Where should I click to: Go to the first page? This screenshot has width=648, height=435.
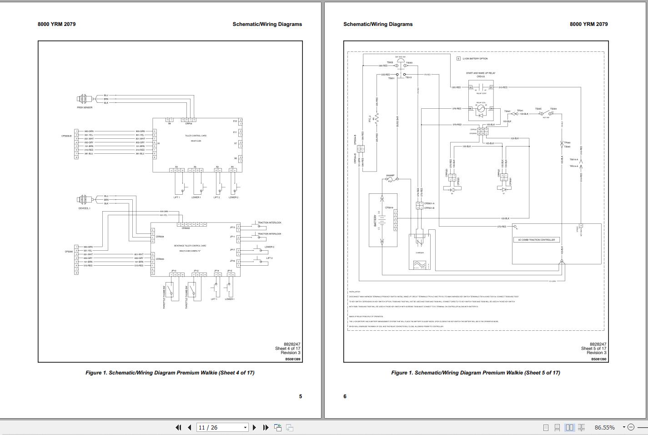178,427
